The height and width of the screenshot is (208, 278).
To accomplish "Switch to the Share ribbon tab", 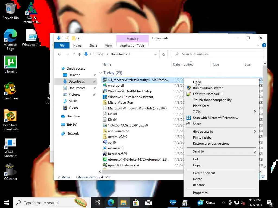I will [x=93, y=45].
